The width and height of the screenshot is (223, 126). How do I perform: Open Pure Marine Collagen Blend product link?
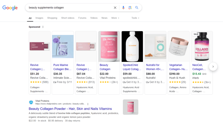tap(62, 67)
